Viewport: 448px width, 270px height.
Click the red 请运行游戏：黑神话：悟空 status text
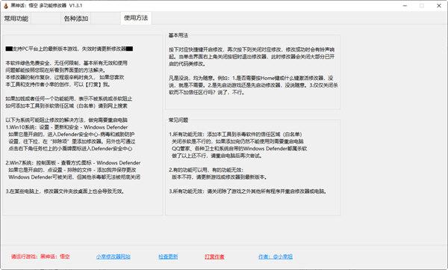pyautogui.click(x=40, y=257)
